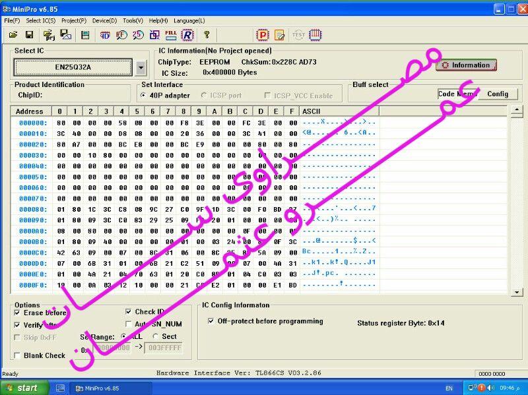
Task: Toggle the Check ID checkbox
Action: [x=128, y=311]
